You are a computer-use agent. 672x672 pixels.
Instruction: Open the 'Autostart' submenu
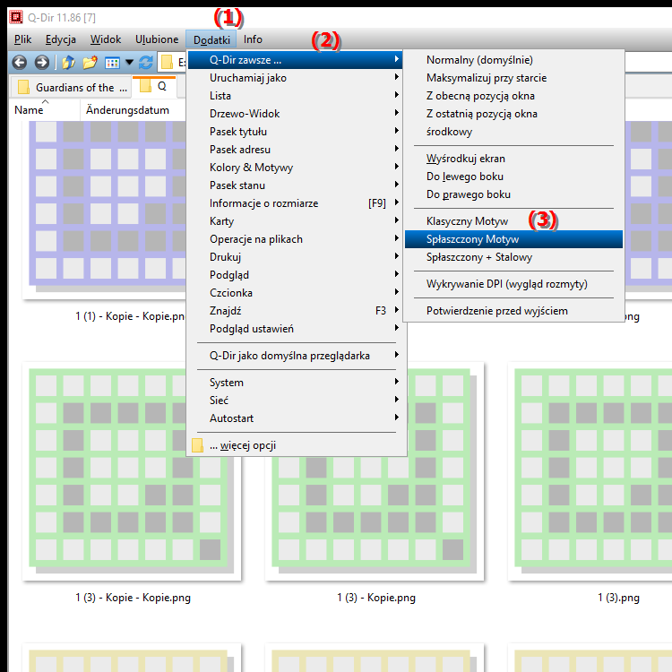[295, 418]
